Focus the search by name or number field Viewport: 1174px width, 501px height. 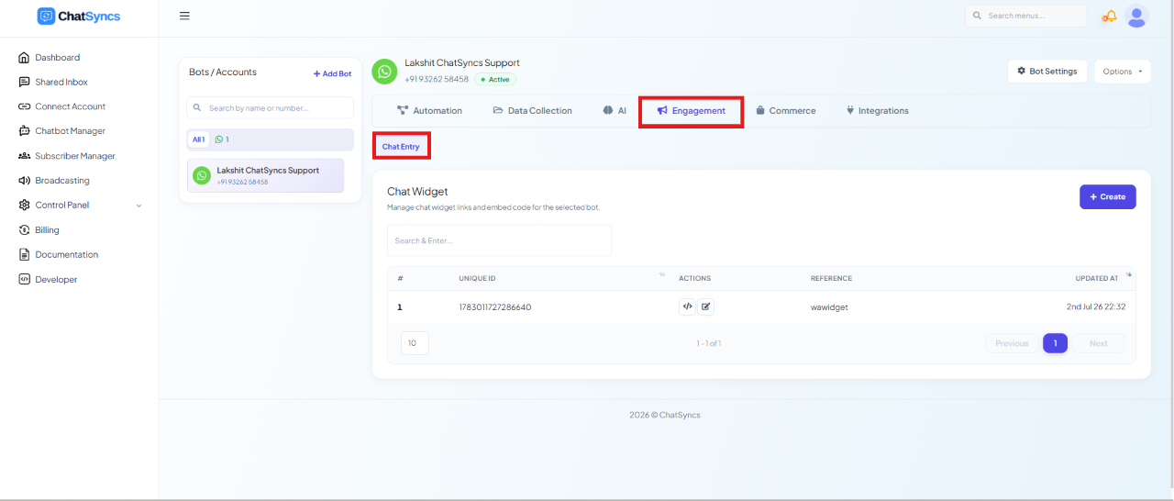(x=270, y=108)
